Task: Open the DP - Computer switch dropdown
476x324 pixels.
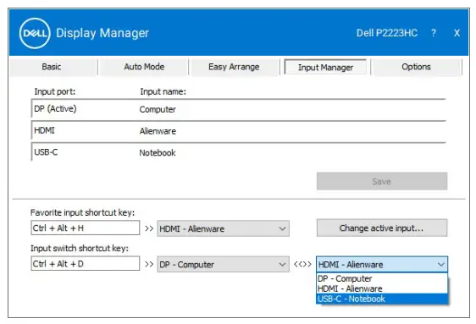Action: coord(223,264)
